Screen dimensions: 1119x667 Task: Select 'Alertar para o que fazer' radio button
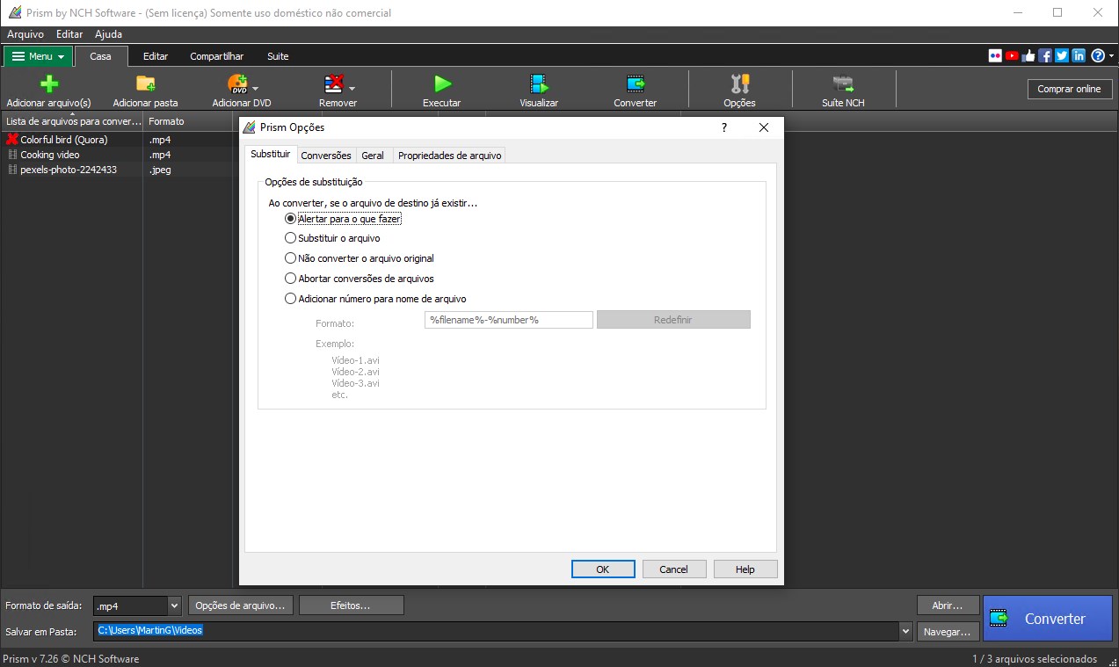click(291, 218)
